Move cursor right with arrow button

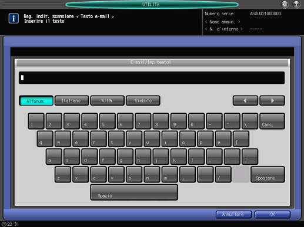point(272,100)
